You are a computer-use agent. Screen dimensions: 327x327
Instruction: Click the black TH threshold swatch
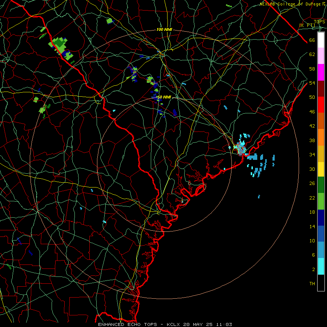[x=321, y=283]
